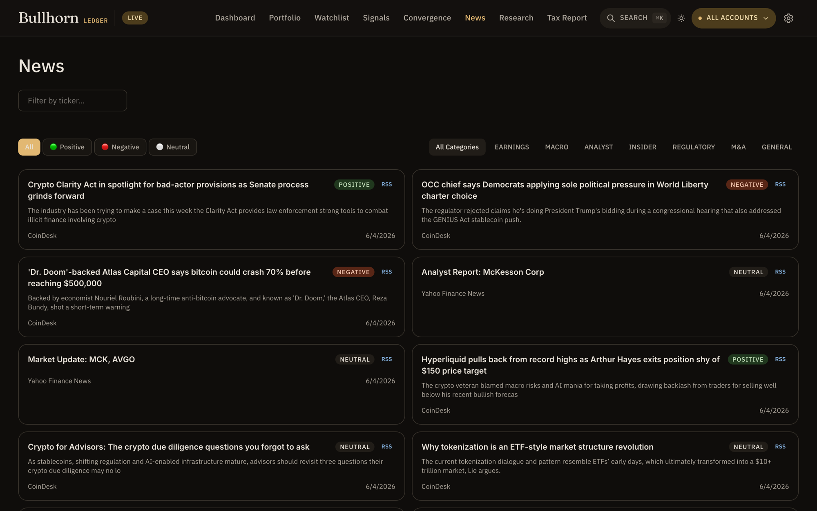The width and height of the screenshot is (817, 511).
Task: Click NEGATIVE badge on OCC chief card
Action: [x=747, y=185]
